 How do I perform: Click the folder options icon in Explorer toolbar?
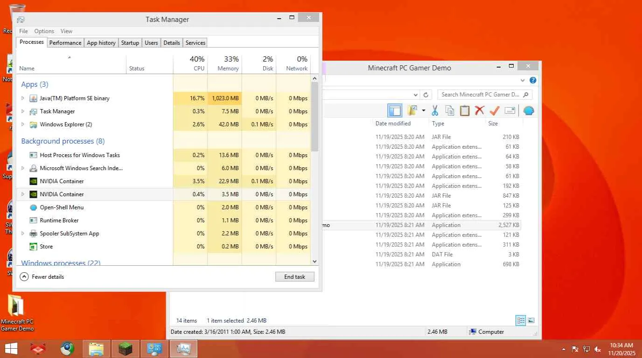(x=412, y=110)
